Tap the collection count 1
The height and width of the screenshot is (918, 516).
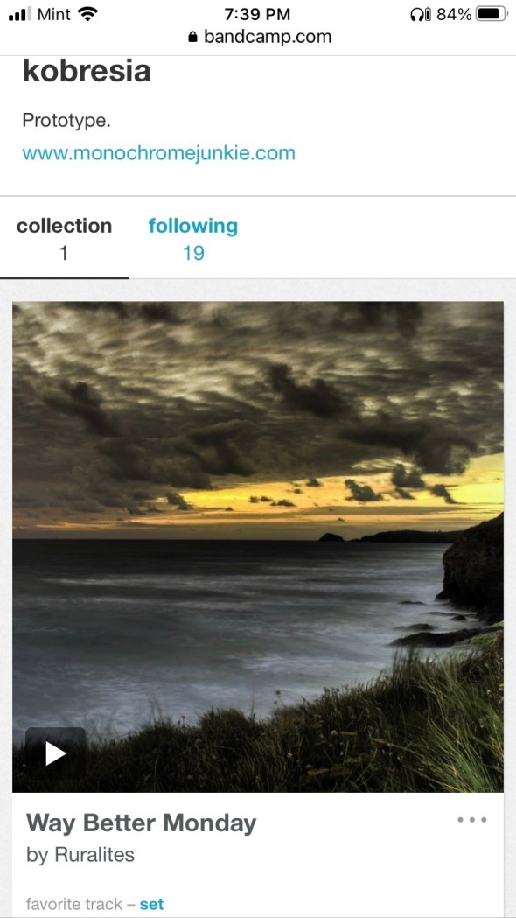[x=64, y=253]
